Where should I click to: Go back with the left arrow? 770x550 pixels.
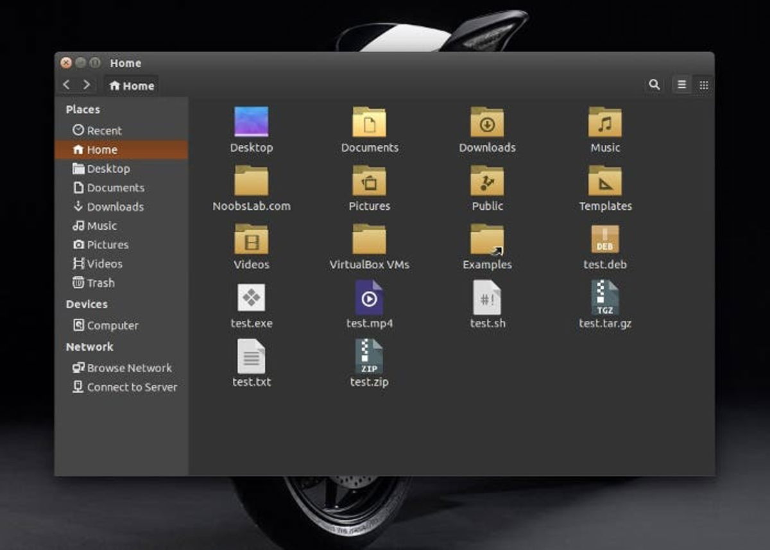point(66,85)
